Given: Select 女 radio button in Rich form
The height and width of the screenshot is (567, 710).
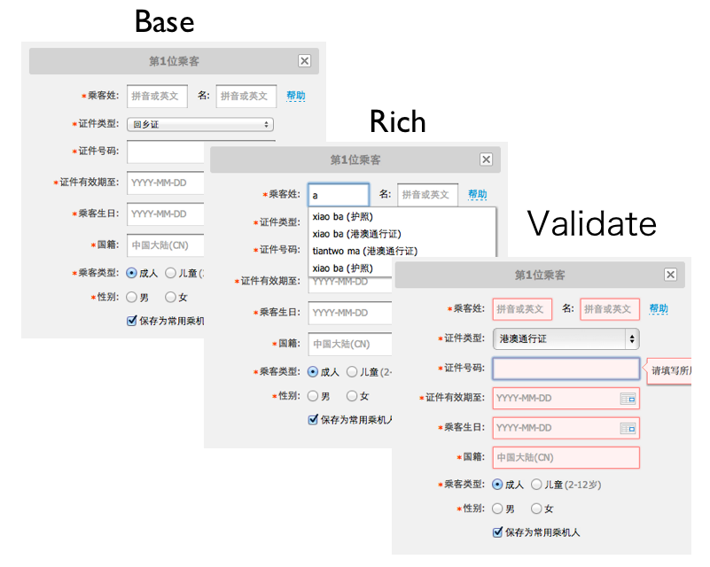Looking at the screenshot, I should tap(352, 396).
